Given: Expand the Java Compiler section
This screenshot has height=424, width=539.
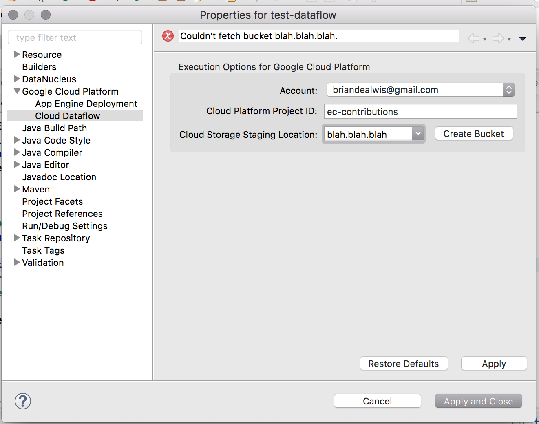Looking at the screenshot, I should [x=17, y=152].
